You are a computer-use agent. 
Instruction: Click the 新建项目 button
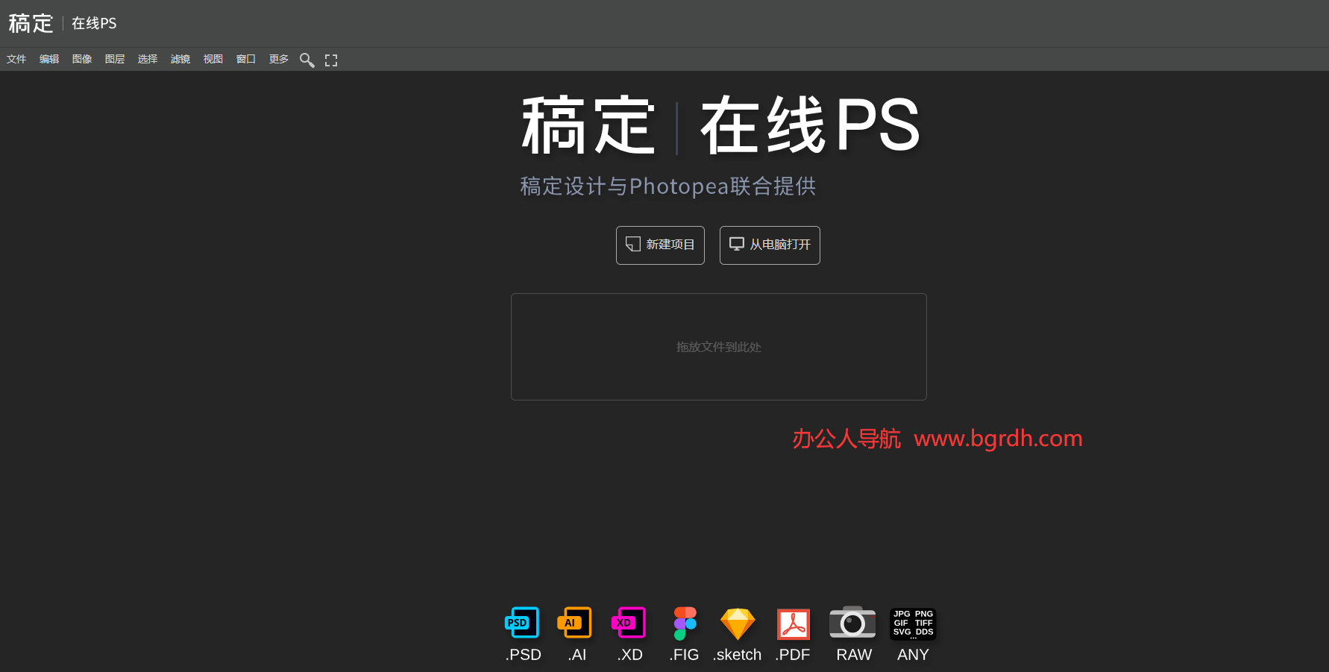coord(660,245)
